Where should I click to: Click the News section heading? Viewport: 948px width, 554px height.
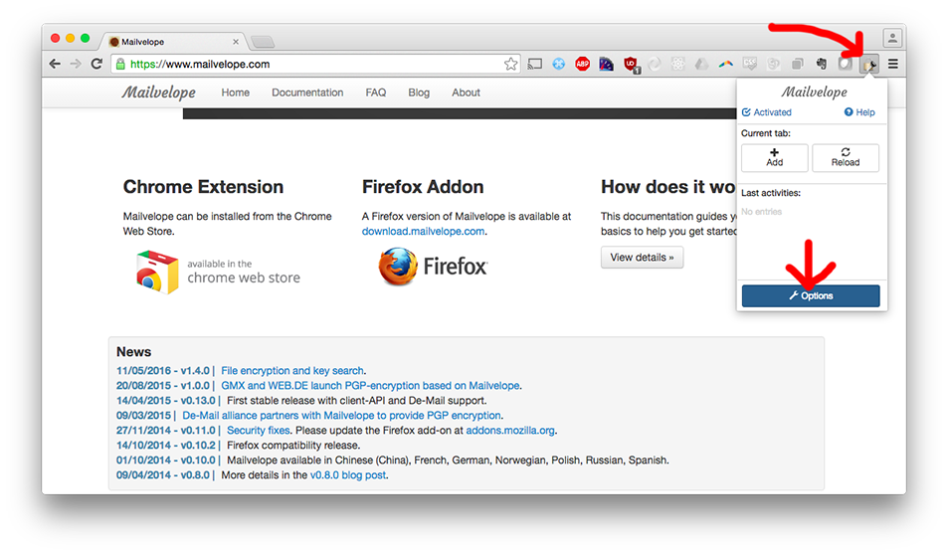click(133, 352)
